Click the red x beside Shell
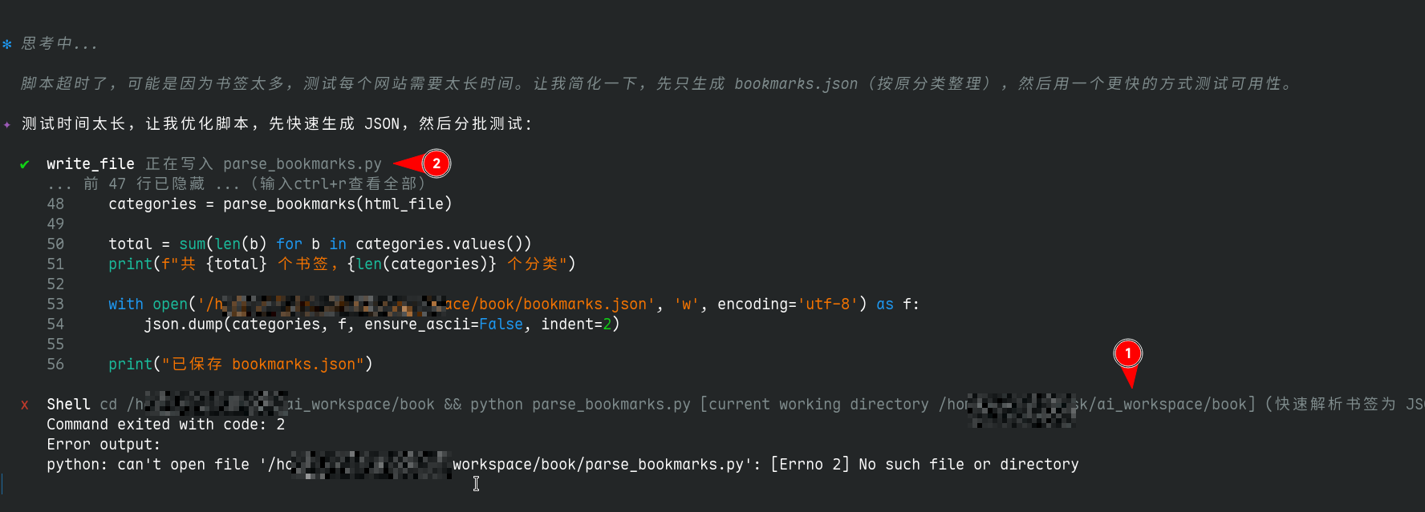 coord(25,405)
